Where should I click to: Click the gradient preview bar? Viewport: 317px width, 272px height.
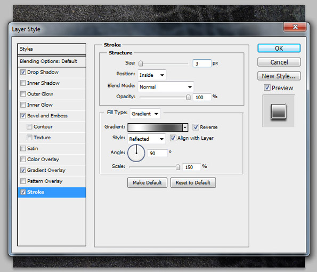[x=155, y=127]
